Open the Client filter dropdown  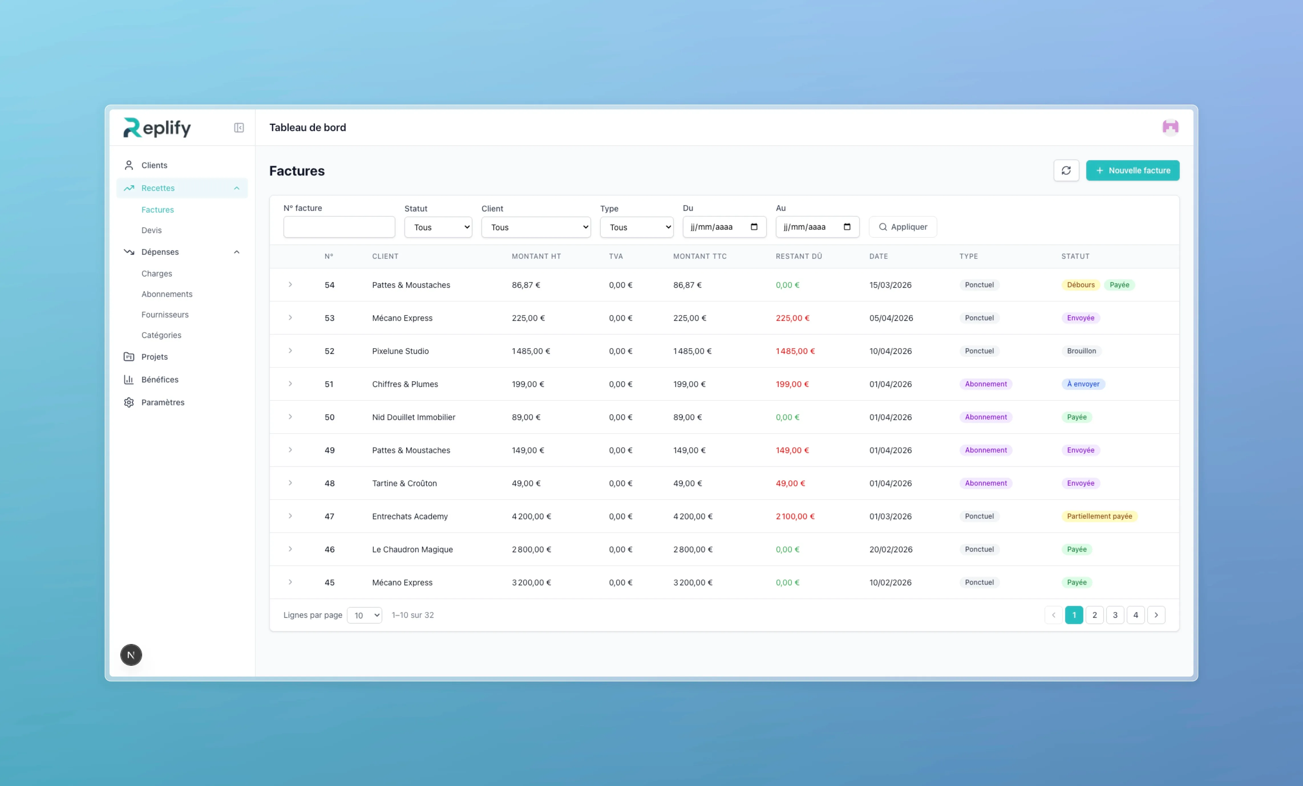click(x=536, y=227)
